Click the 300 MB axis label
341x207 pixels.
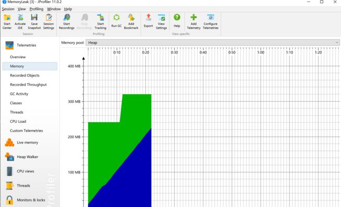pos(74,102)
